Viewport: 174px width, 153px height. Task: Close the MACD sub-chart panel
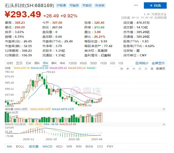[164, 124]
